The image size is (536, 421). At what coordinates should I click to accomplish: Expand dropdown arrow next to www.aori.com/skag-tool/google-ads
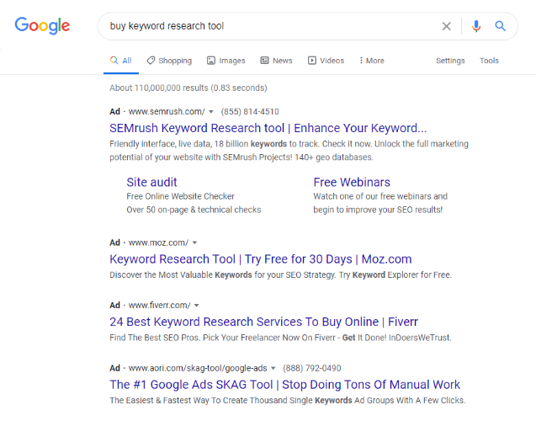coord(273,368)
